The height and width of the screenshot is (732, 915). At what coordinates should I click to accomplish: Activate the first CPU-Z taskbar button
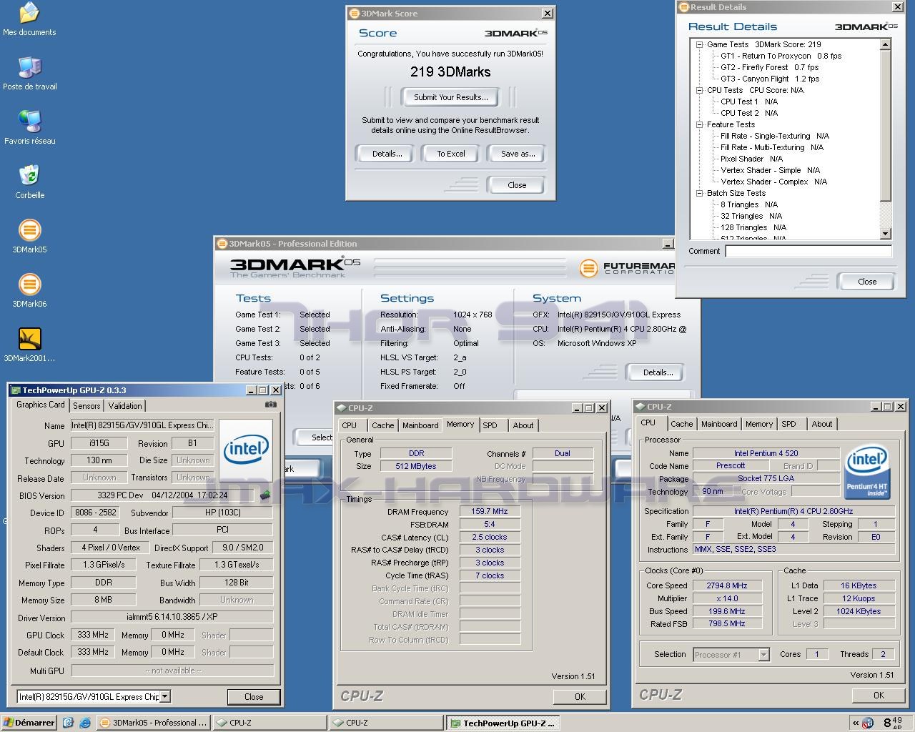pyautogui.click(x=269, y=723)
